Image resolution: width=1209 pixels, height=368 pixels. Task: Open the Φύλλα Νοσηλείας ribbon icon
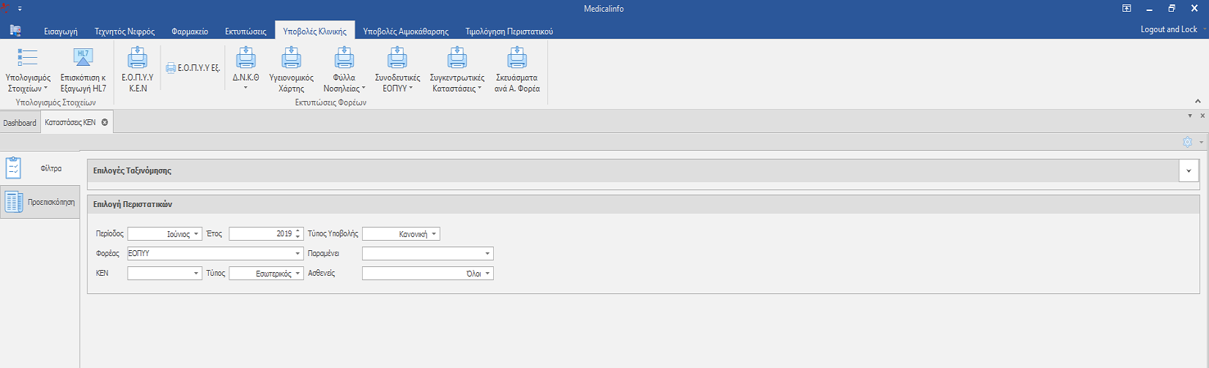[344, 59]
